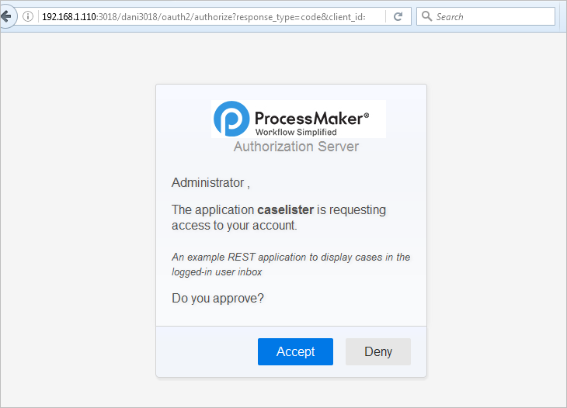
Task: Click the italic 'logged-in user inbox' line
Action: (217, 272)
